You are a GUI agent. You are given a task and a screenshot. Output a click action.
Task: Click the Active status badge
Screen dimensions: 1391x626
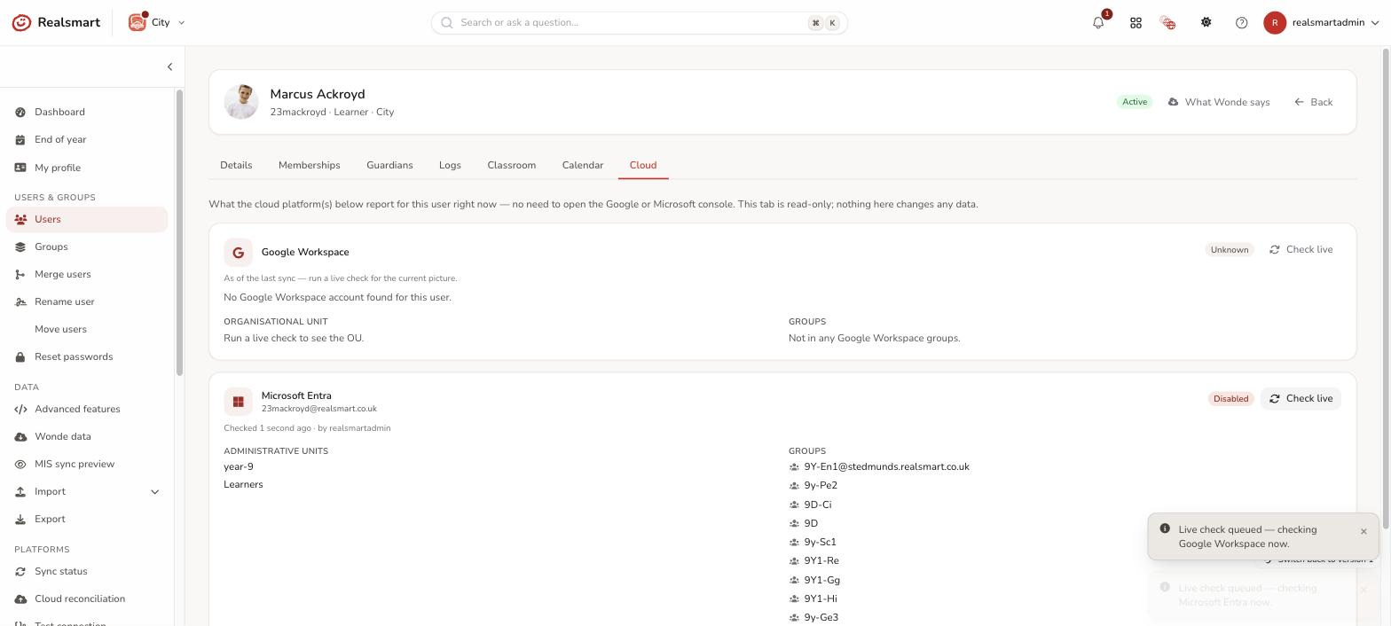(1135, 102)
